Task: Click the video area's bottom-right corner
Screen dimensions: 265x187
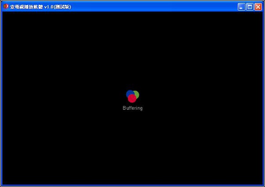Action: tap(261, 183)
